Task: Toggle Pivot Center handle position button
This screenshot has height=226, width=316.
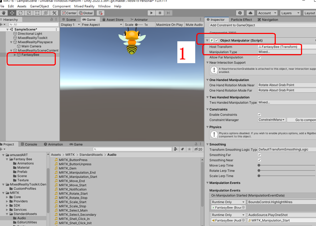Action: tap(69, 13)
